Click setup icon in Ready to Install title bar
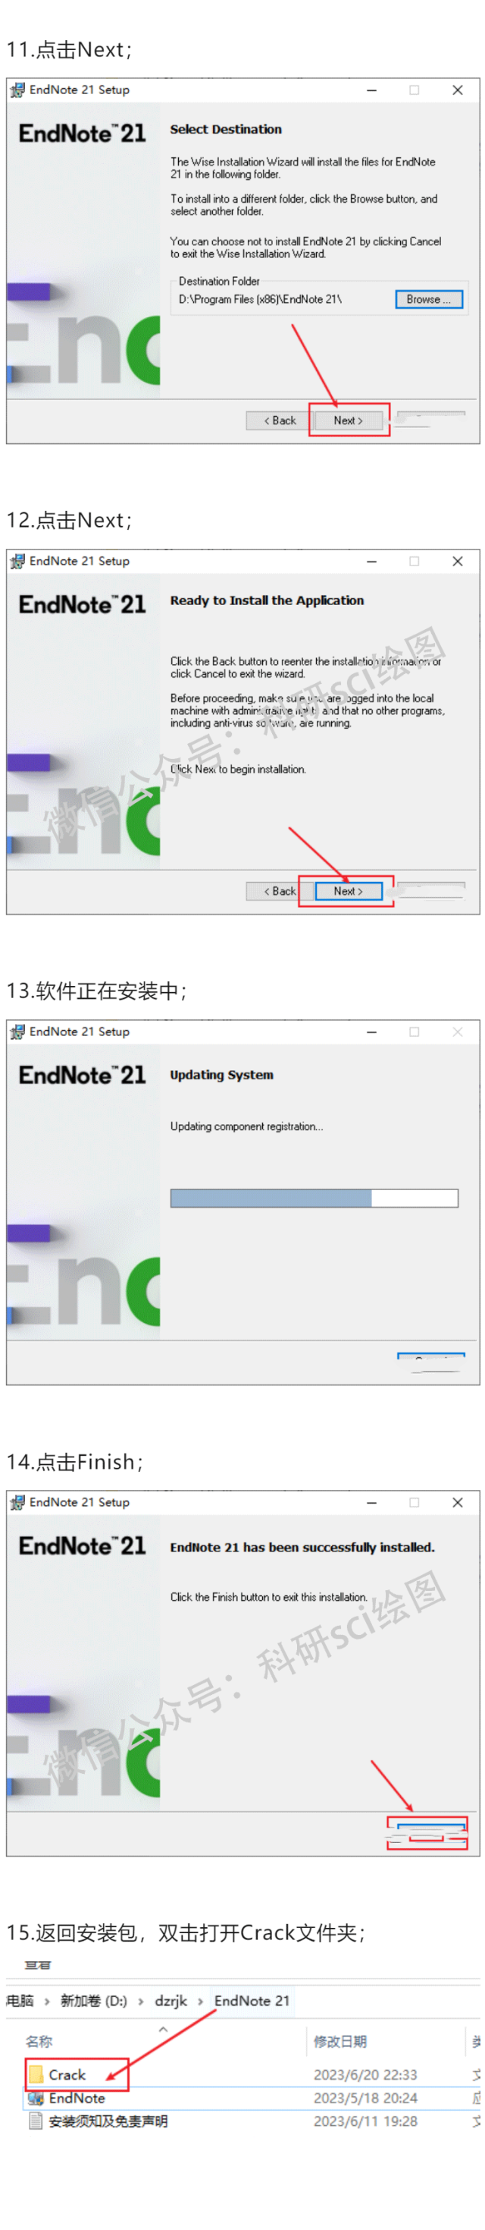485x2230 pixels. [x=17, y=561]
